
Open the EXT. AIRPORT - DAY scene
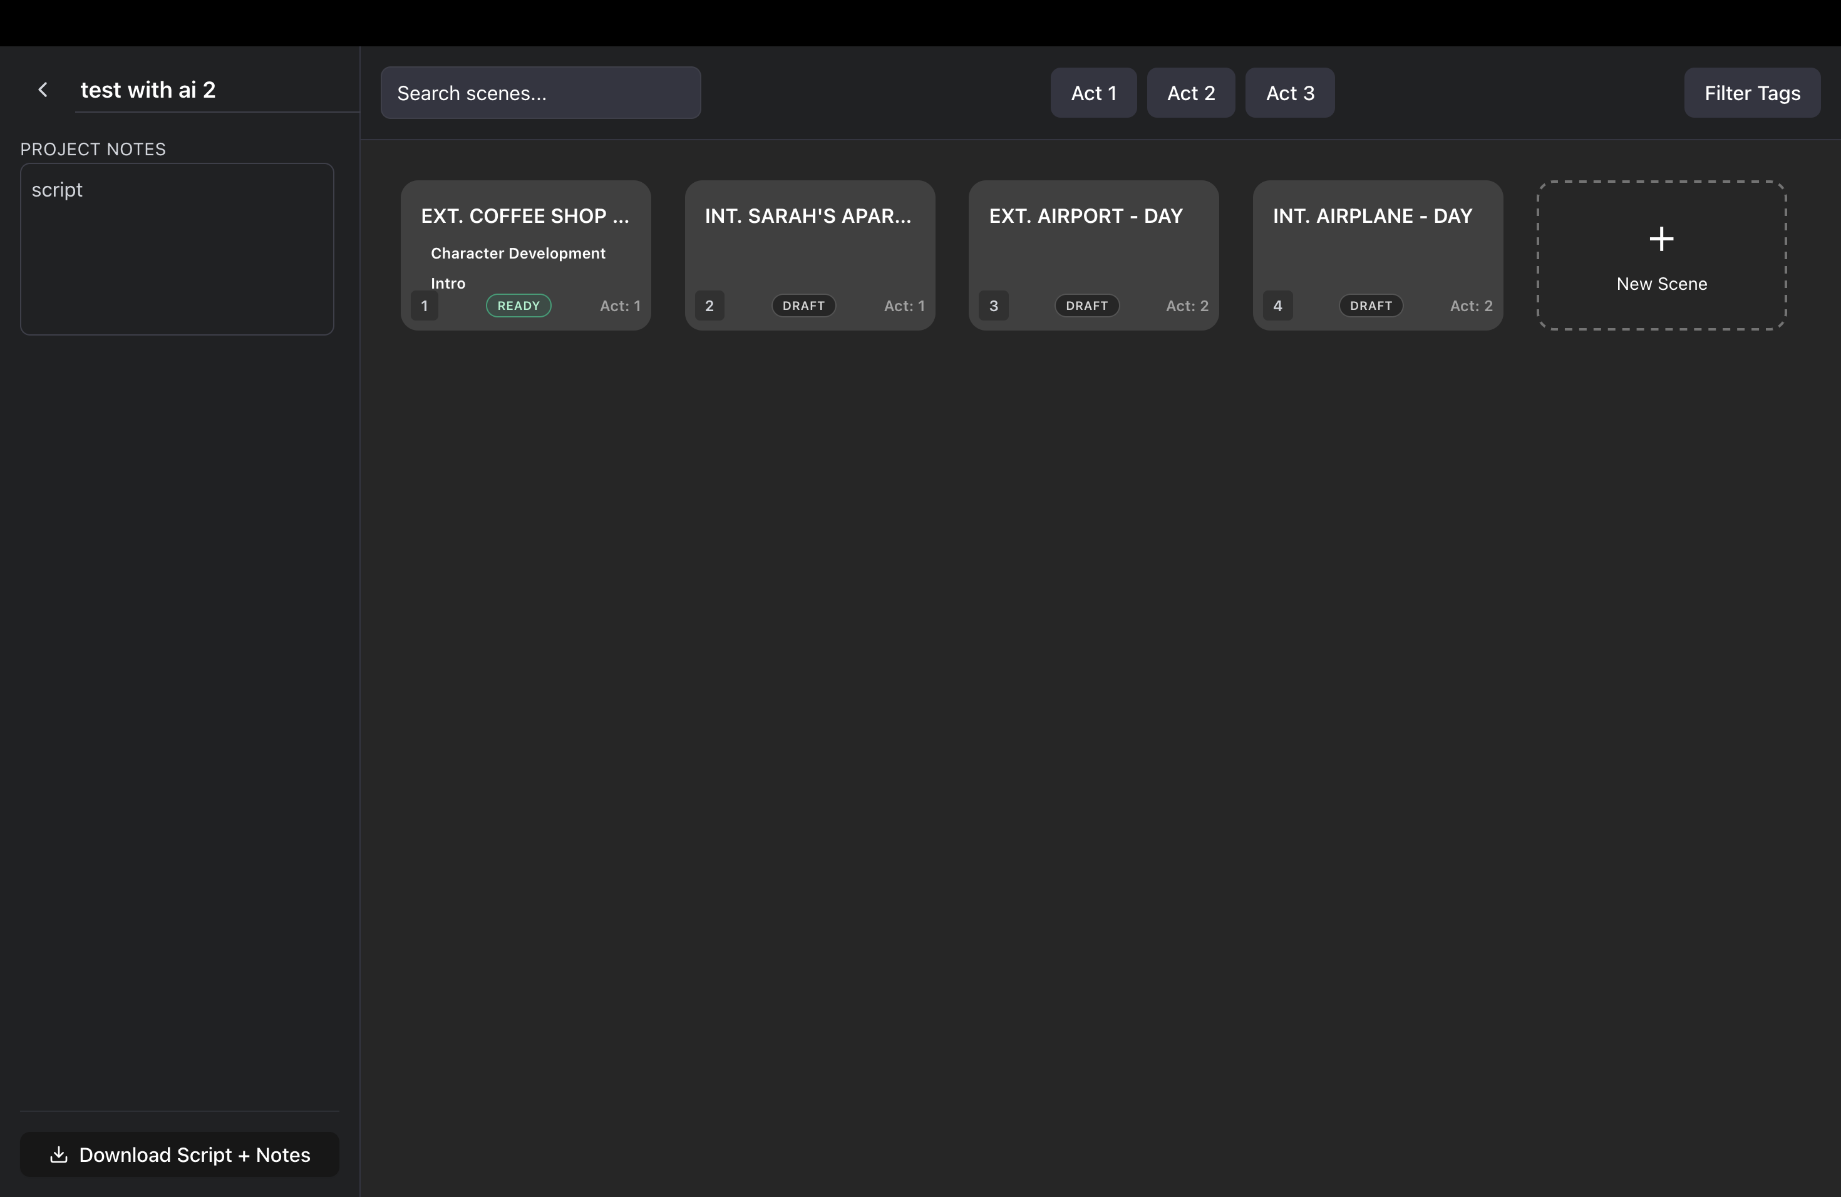pos(1093,255)
